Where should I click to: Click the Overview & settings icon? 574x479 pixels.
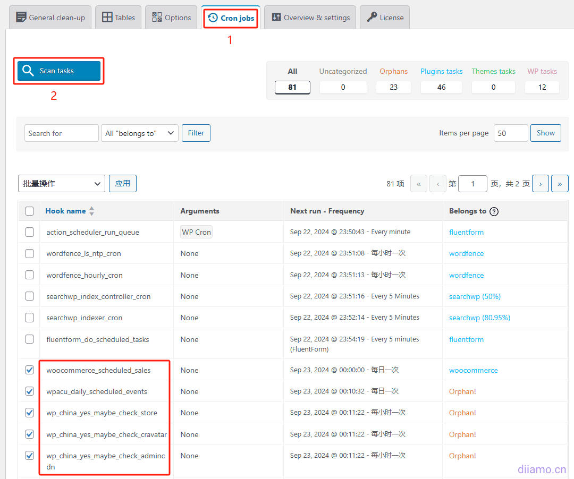[x=276, y=18]
